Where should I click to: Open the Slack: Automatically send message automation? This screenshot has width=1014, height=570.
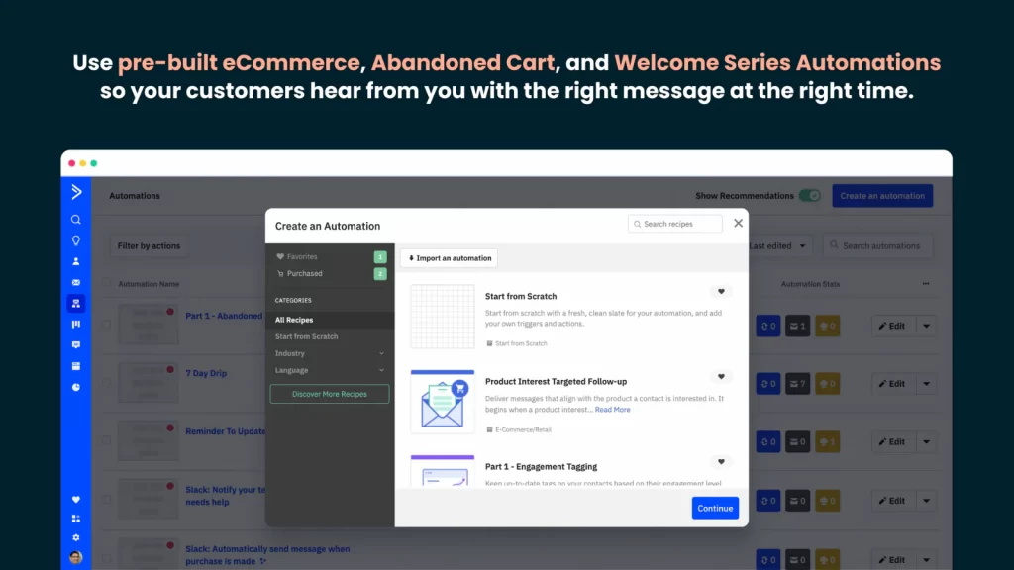coord(267,554)
